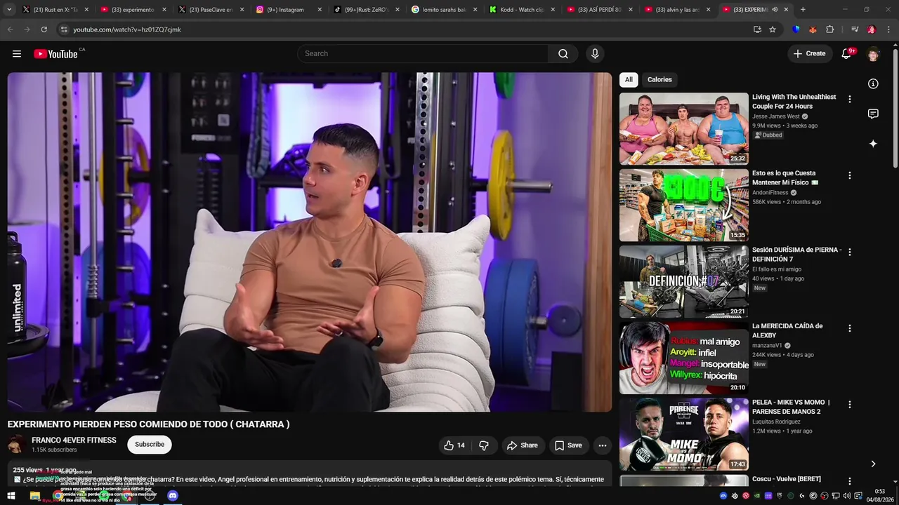Screen dimensions: 899x505
Task: Open options for Living With The Unhealthiest Couple
Action: point(849,100)
